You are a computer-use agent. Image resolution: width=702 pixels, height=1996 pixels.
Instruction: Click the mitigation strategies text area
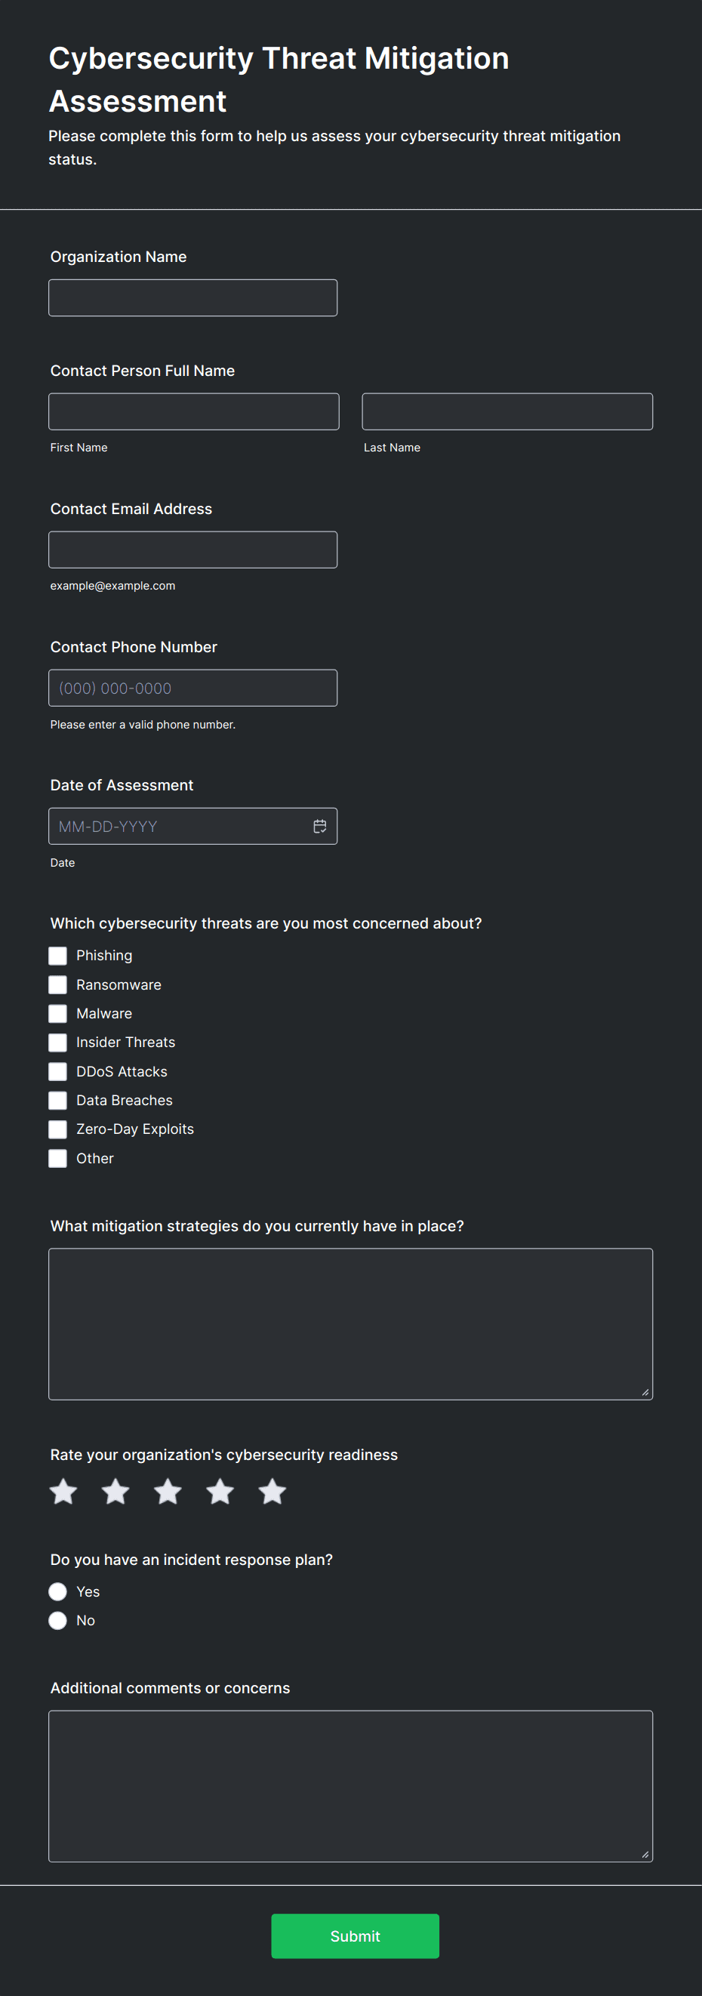click(350, 1323)
